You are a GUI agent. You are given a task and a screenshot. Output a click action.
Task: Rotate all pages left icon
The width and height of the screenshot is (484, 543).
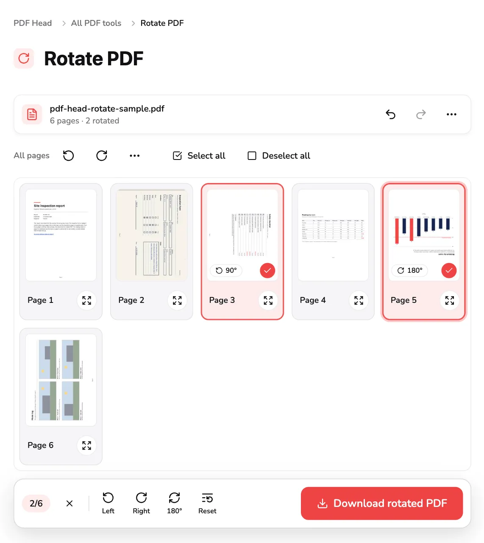69,156
